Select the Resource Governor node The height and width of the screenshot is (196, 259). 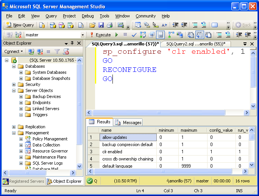pyautogui.click(x=50, y=151)
